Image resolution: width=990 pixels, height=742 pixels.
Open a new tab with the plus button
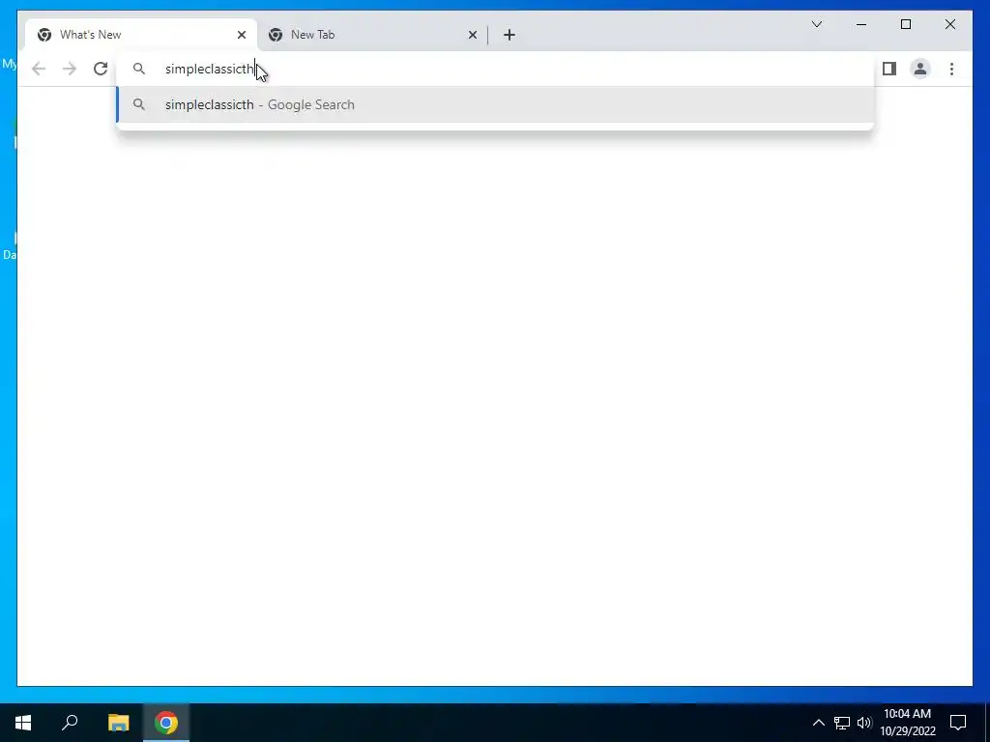pos(510,35)
